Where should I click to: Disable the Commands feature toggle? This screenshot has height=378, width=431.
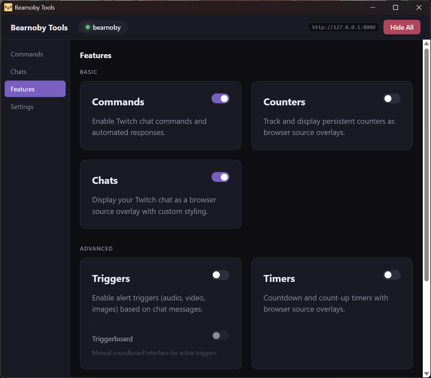coord(220,98)
